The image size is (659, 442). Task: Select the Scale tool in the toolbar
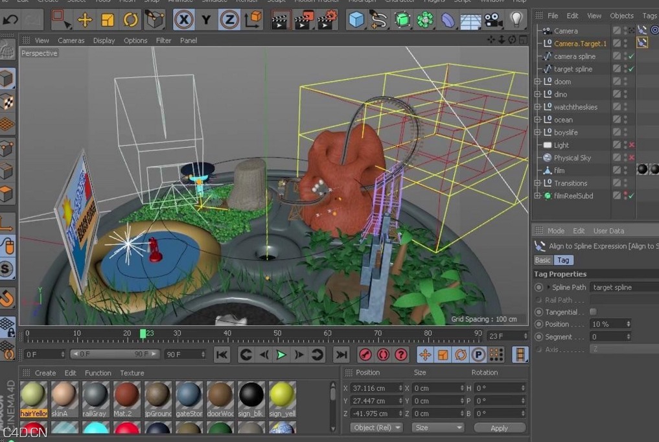[108, 20]
